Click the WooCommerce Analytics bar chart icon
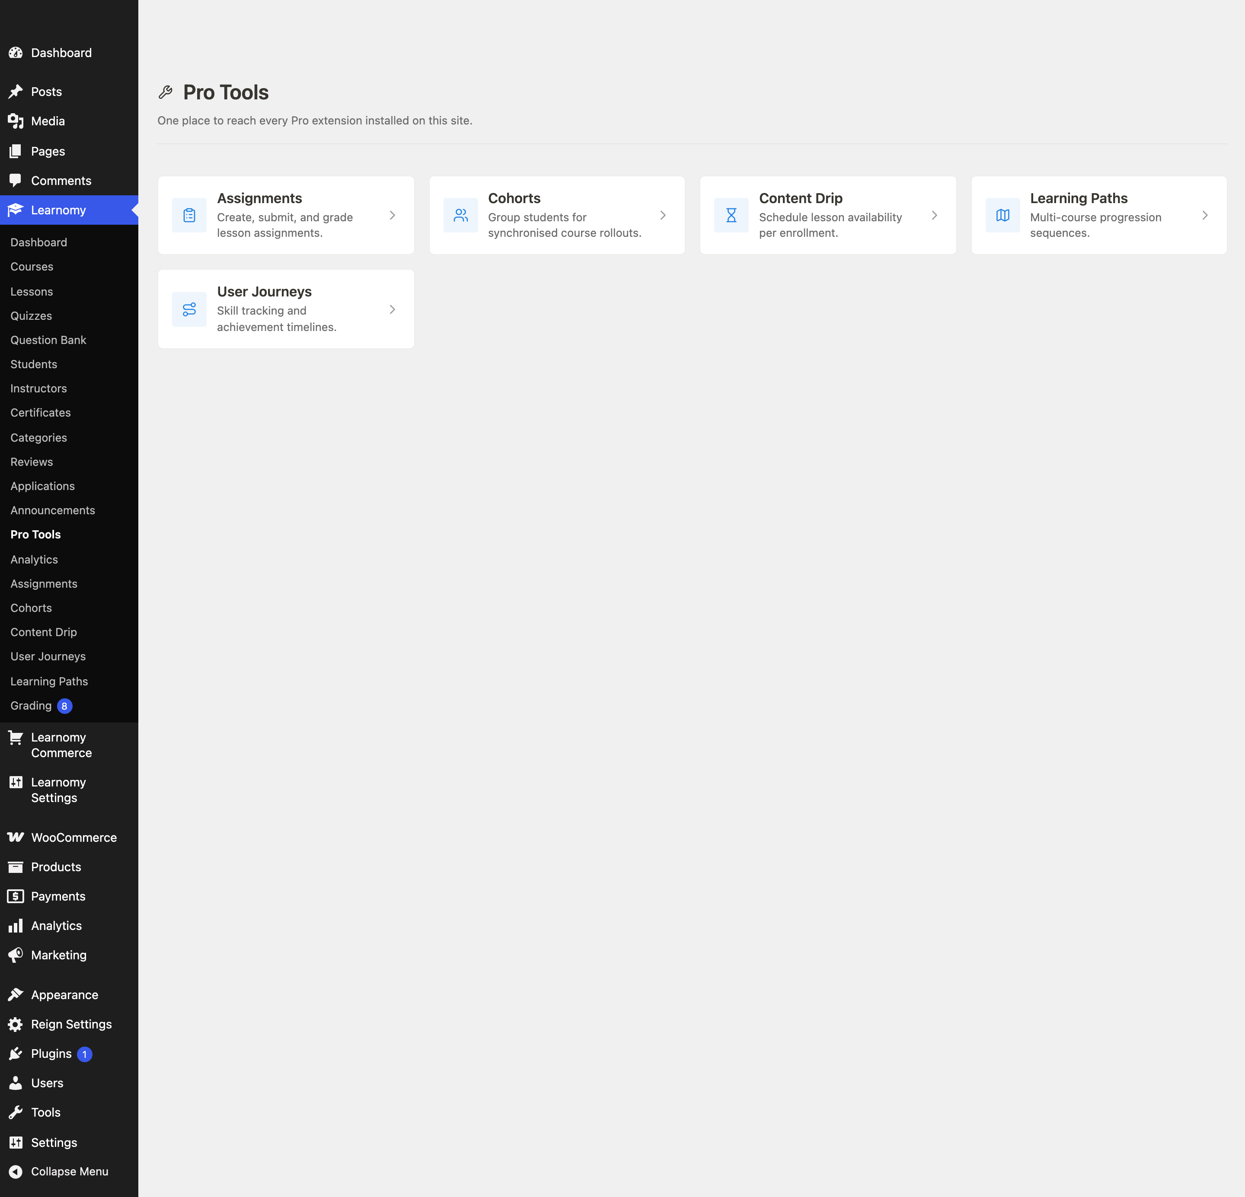 click(15, 925)
